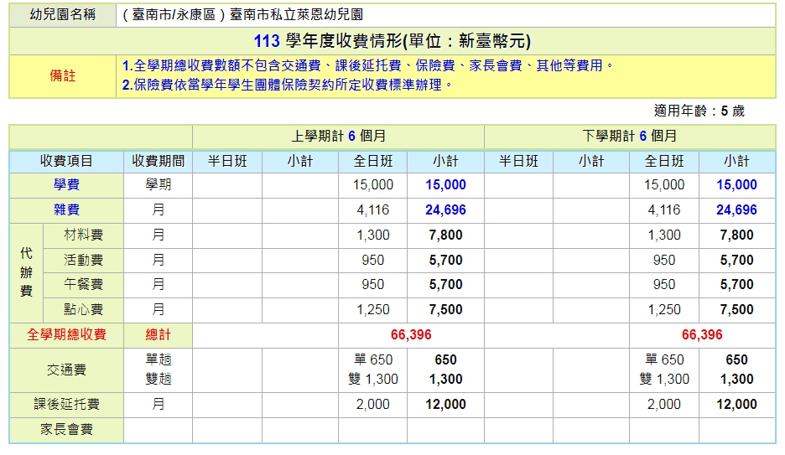Screen dimensions: 785x455
Task: Click the 113 學年度收費情形 title
Action: (x=392, y=41)
